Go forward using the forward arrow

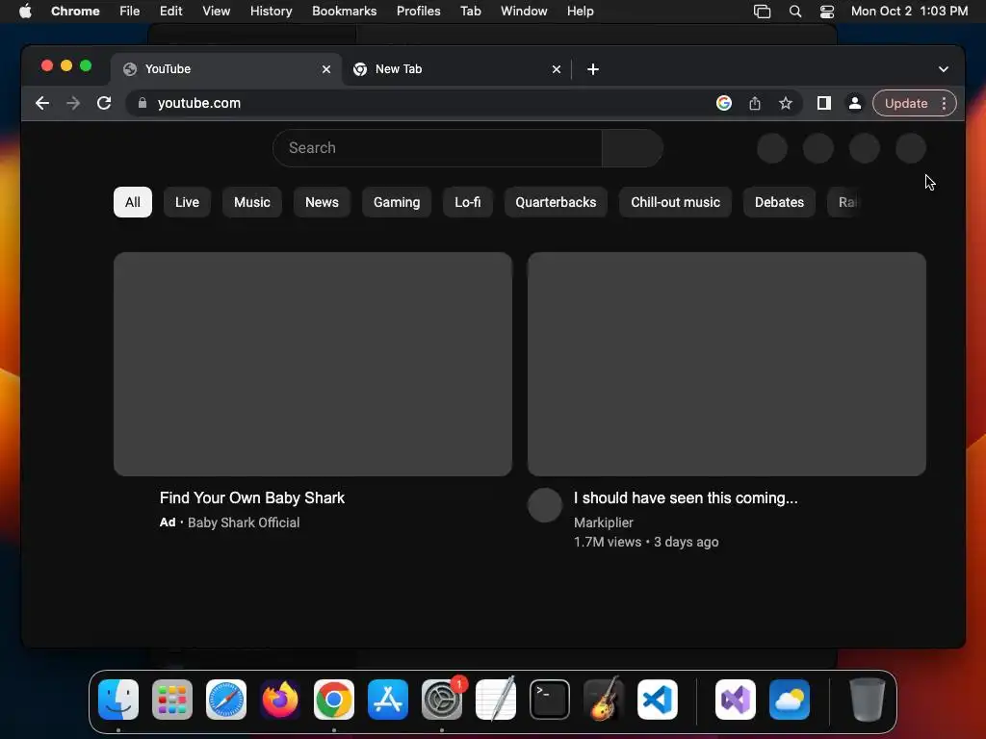pos(73,103)
